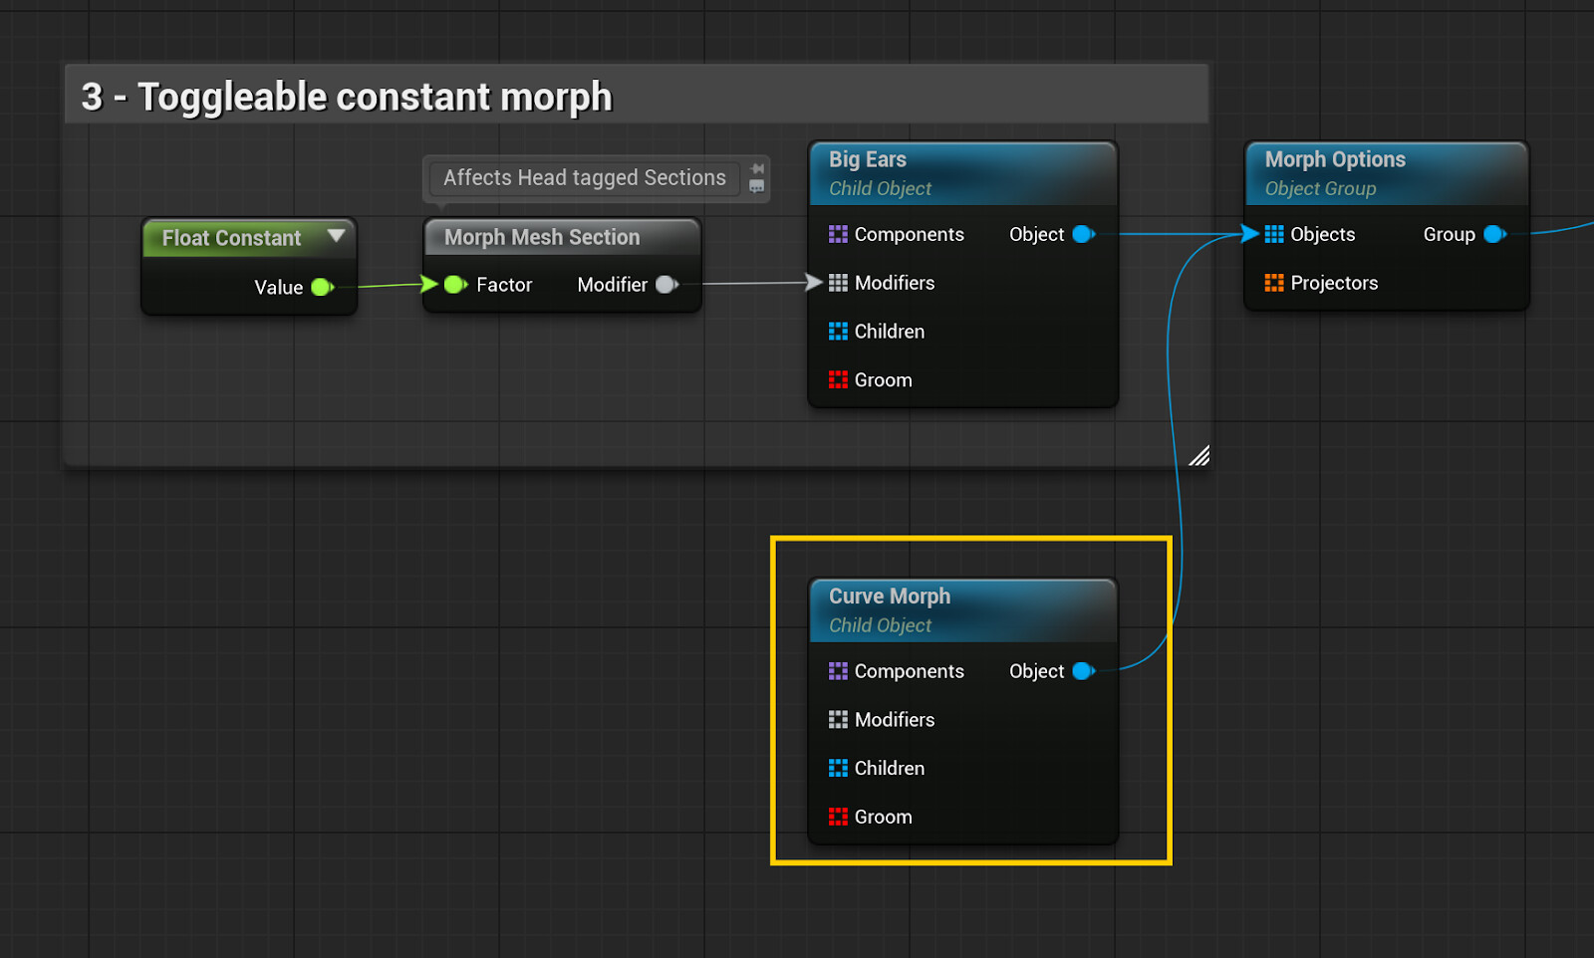Click the Morph Options Projectors orange pin
Screen dimensions: 1594x958
tap(1274, 283)
